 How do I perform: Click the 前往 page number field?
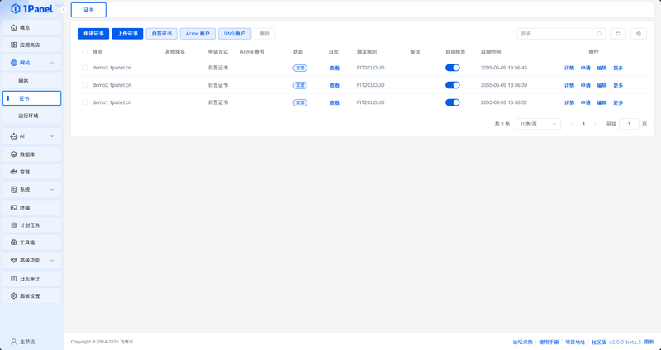tap(629, 124)
